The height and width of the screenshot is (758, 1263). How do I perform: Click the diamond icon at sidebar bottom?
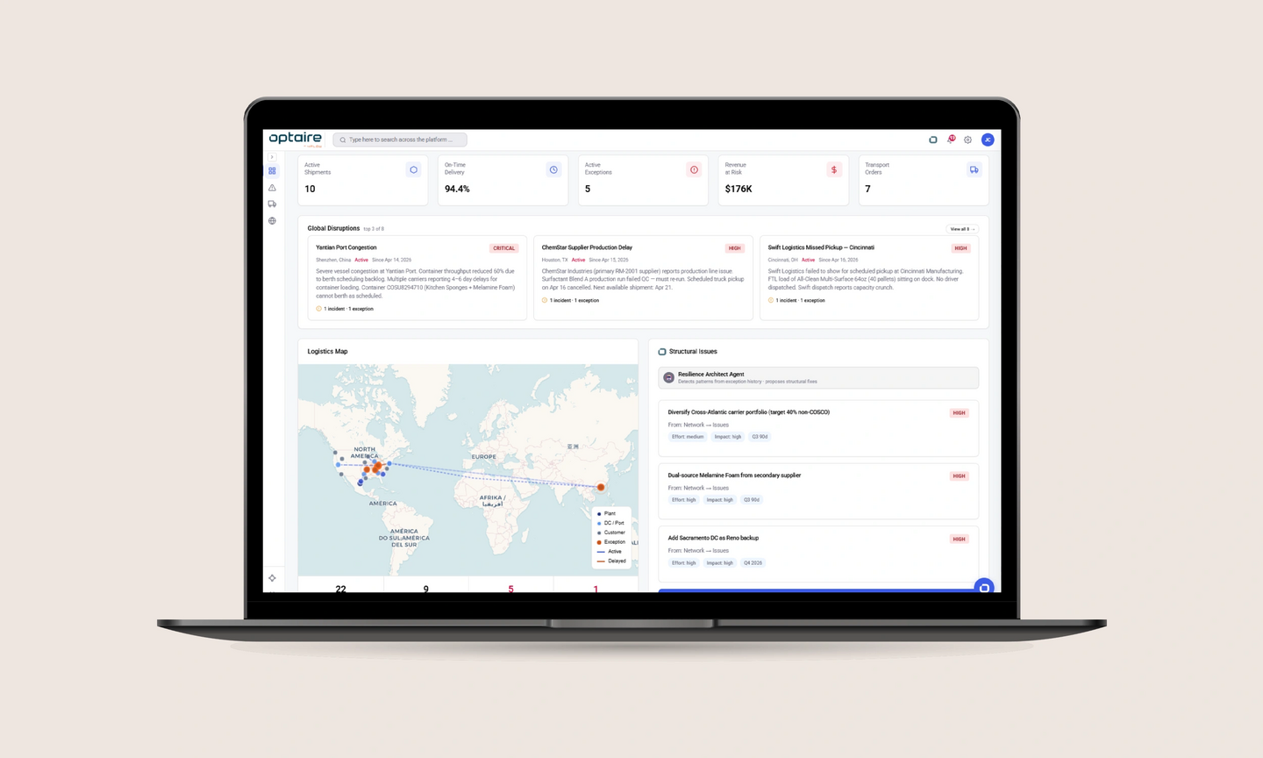pos(272,578)
